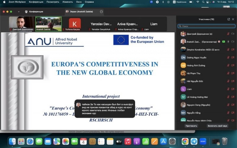Click the participant search field
Image resolution: width=237 pixels, height=148 pixels.
(206, 26)
